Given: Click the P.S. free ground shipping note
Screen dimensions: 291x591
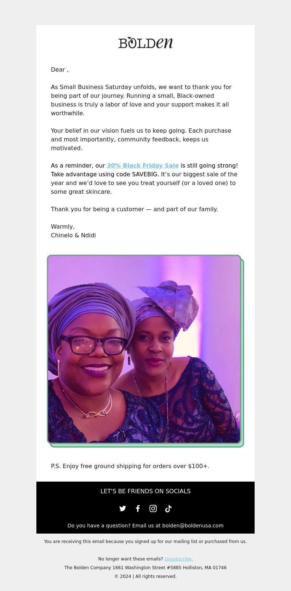Looking at the screenshot, I should (130, 466).
